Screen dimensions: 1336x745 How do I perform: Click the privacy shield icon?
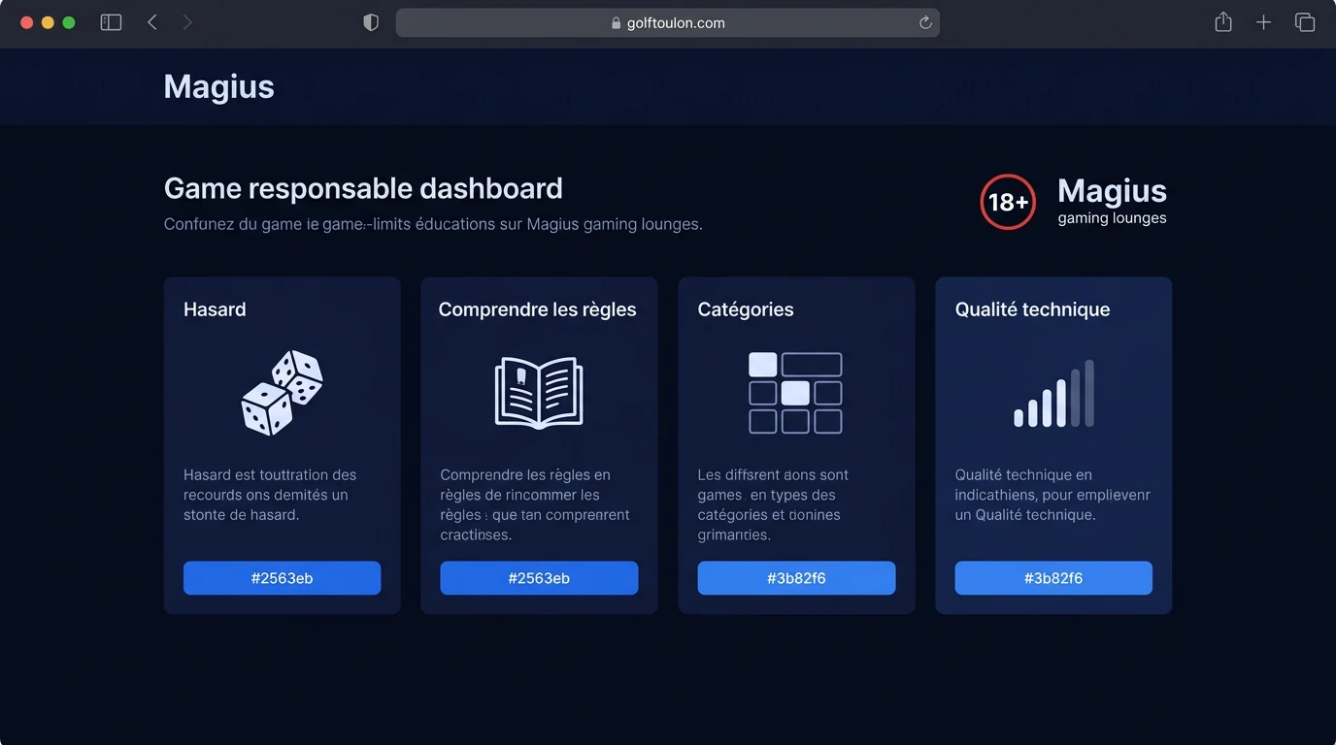click(371, 22)
